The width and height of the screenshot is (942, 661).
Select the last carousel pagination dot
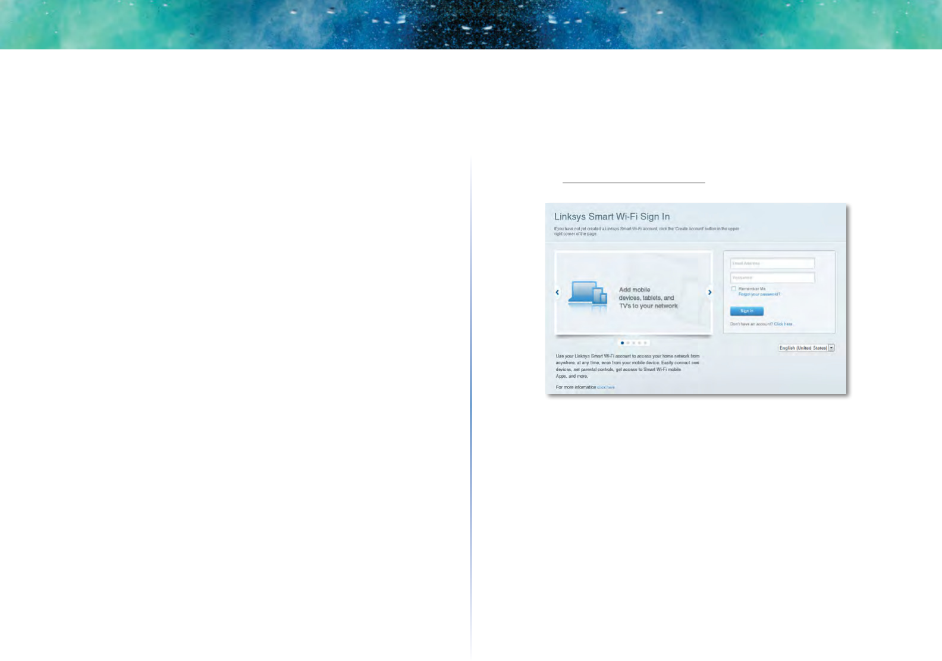click(x=645, y=343)
